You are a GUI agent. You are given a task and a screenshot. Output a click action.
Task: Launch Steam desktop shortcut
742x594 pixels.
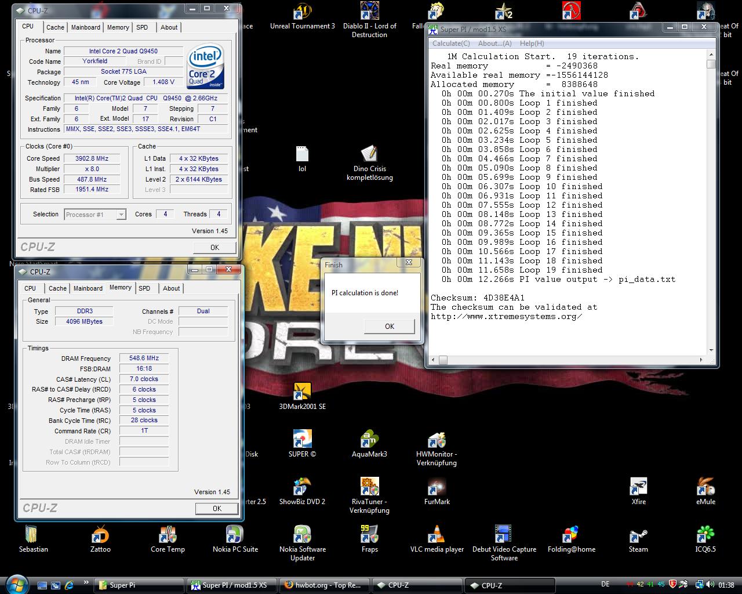click(x=638, y=539)
